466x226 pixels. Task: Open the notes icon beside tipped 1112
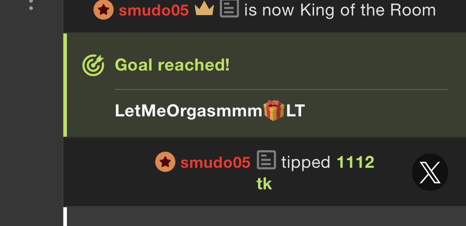point(266,160)
